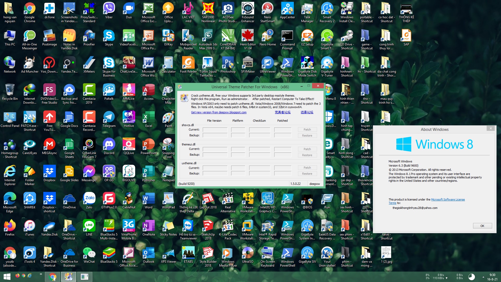Show hidden tray icons arrow

(x=483, y=277)
